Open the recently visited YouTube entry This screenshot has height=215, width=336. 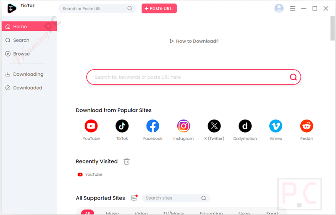[90, 174]
